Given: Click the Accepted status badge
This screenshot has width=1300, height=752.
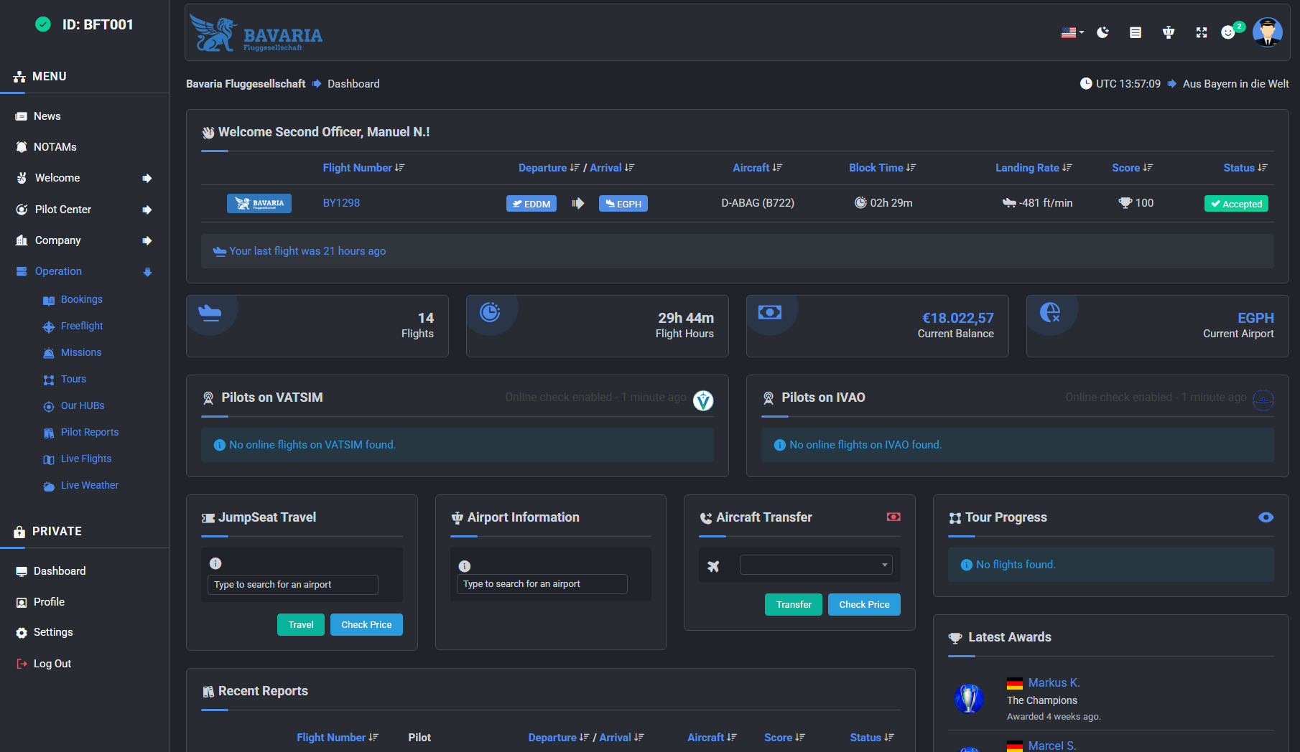Looking at the screenshot, I should 1236,204.
